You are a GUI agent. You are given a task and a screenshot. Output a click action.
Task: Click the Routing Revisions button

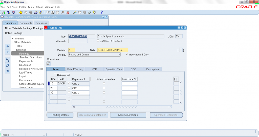(128, 115)
